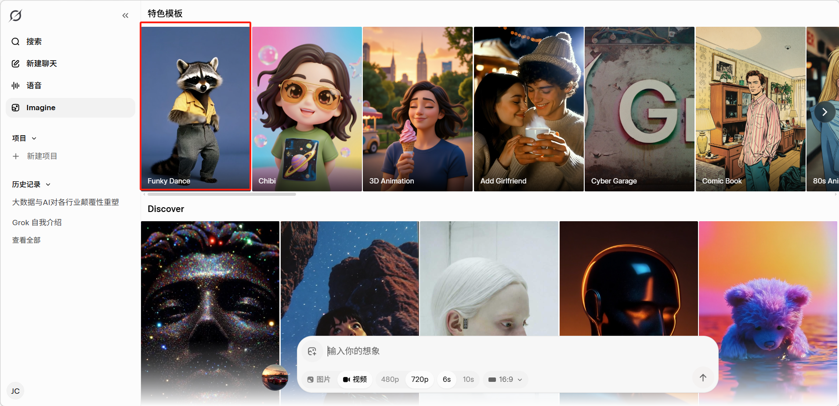The image size is (839, 406).
Task: Select 480p resolution option
Action: pyautogui.click(x=390, y=379)
